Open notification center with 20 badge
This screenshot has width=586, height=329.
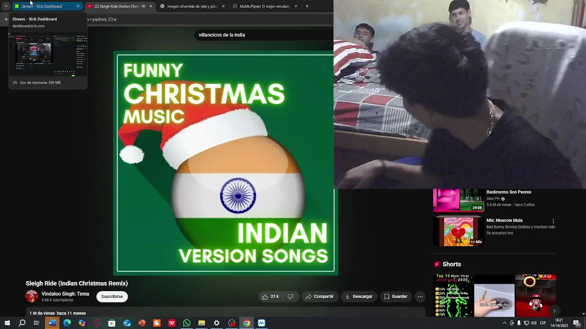click(x=577, y=323)
